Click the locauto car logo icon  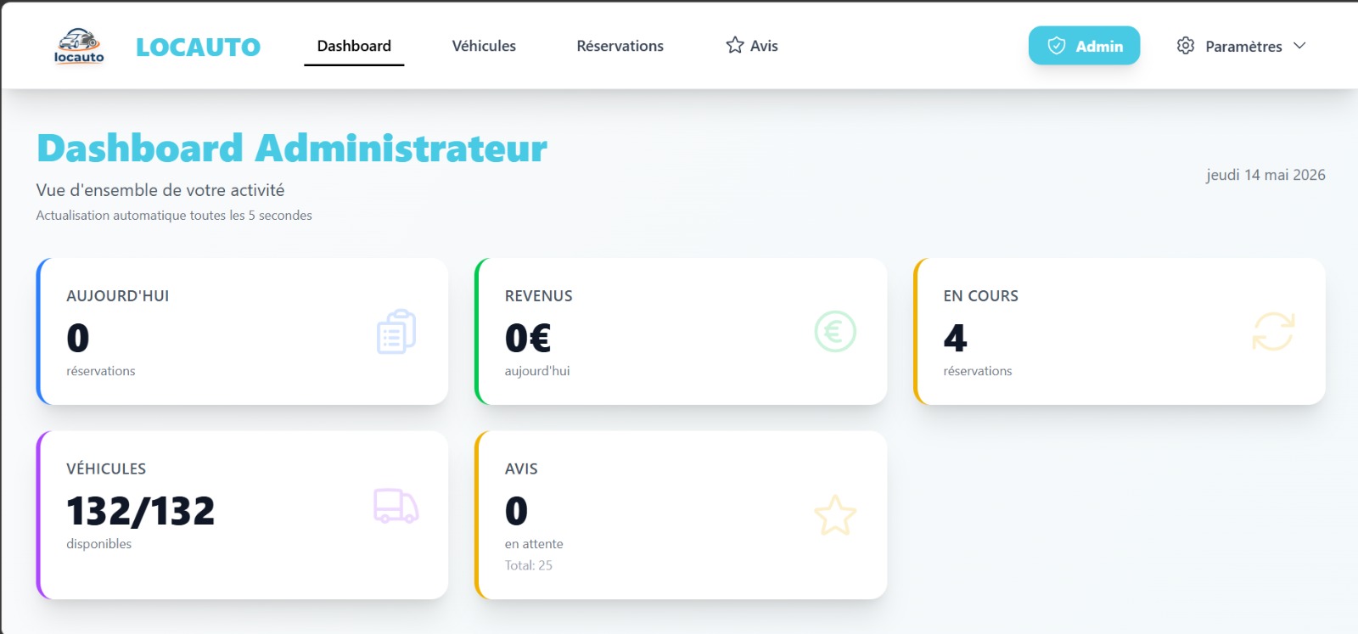(x=79, y=46)
